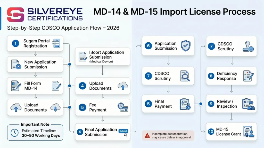Click the 'Incomplete documentation may cause delays' warning text

171,136
